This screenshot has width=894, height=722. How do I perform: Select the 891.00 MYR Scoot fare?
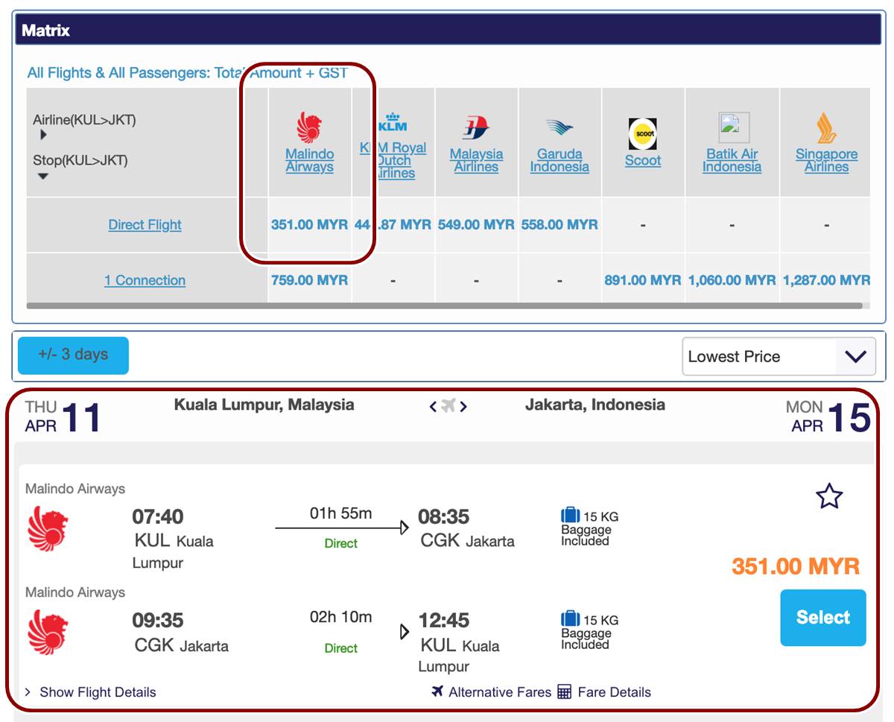click(643, 280)
